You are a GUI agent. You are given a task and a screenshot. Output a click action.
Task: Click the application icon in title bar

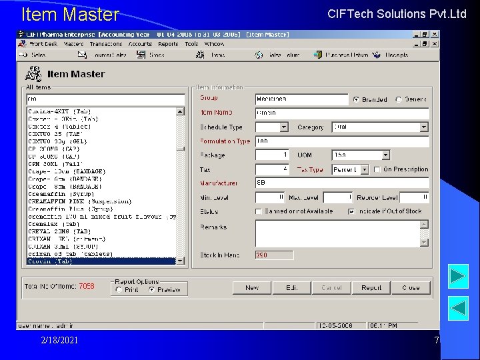tap(21, 34)
